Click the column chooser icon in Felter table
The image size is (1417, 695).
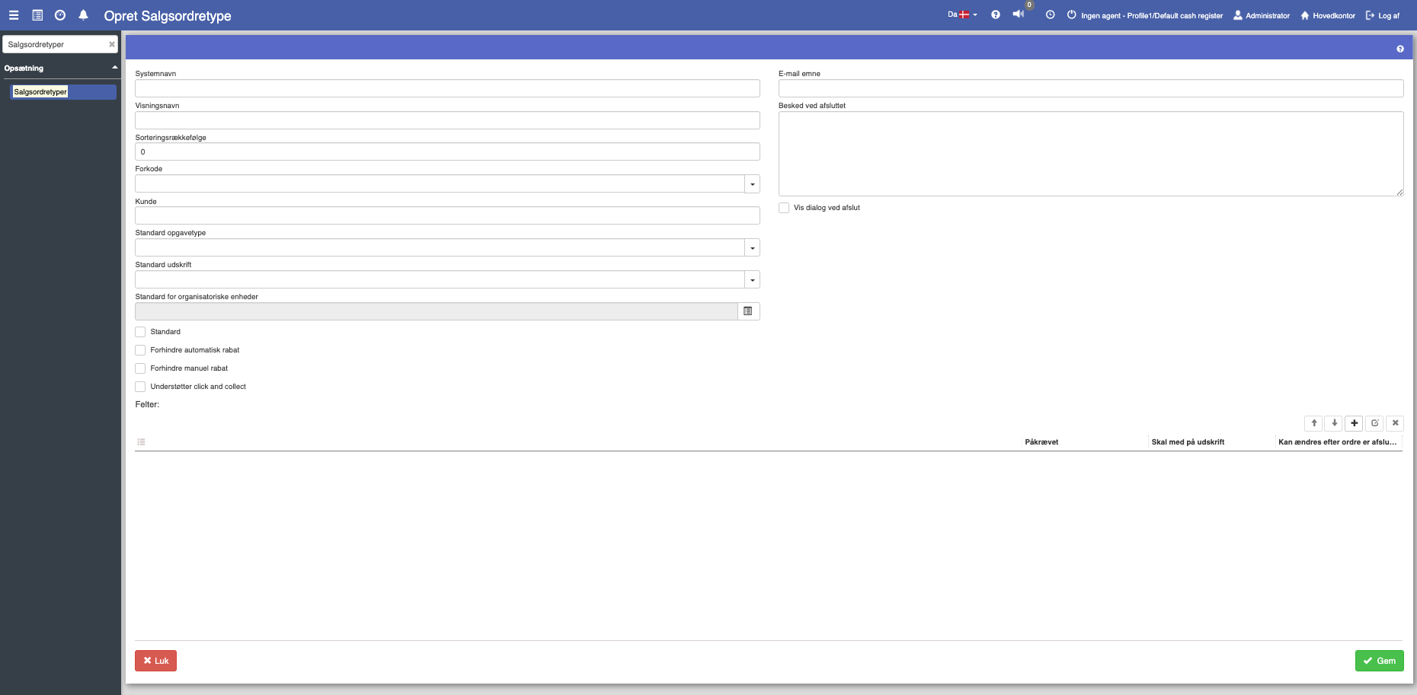pyautogui.click(x=141, y=442)
